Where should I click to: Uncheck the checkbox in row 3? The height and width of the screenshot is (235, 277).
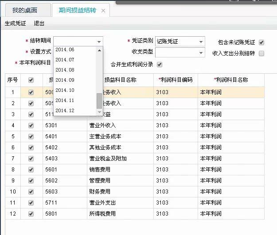pos(31,114)
